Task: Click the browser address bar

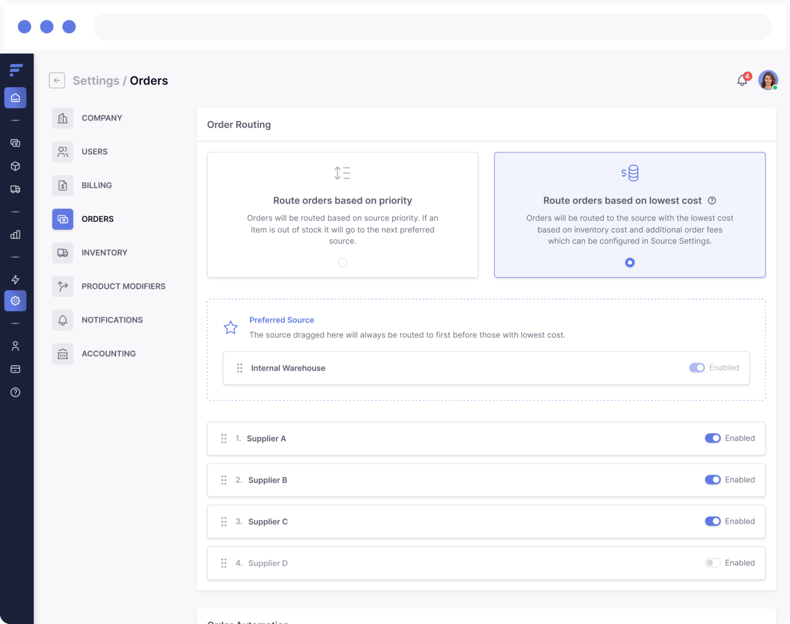Action: coord(432,27)
